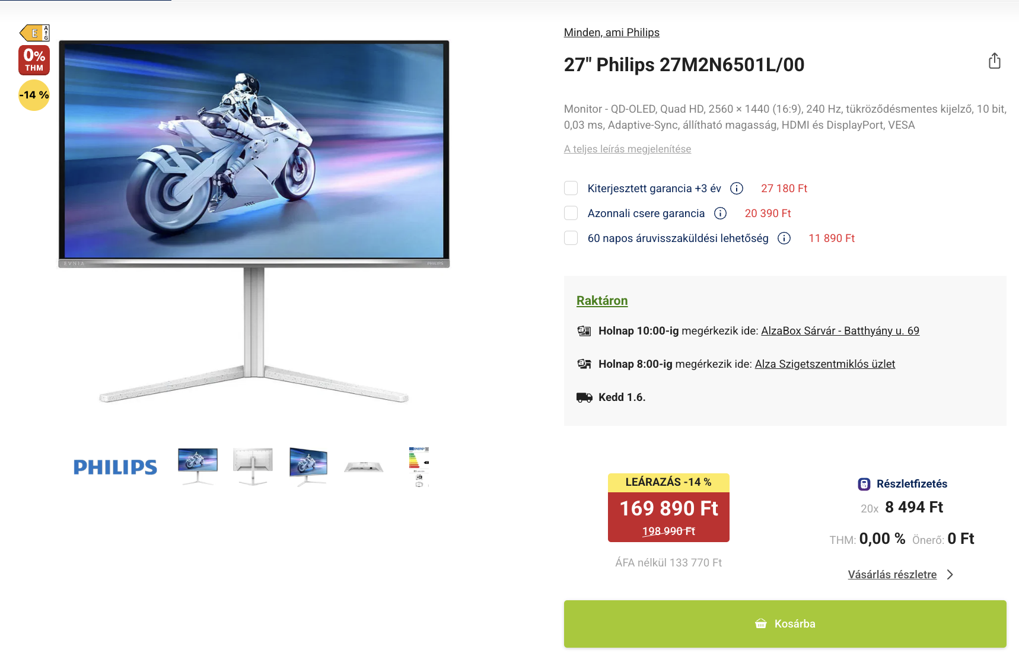Click the yellow -14 % discount badge
The image size is (1019, 656).
[34, 95]
